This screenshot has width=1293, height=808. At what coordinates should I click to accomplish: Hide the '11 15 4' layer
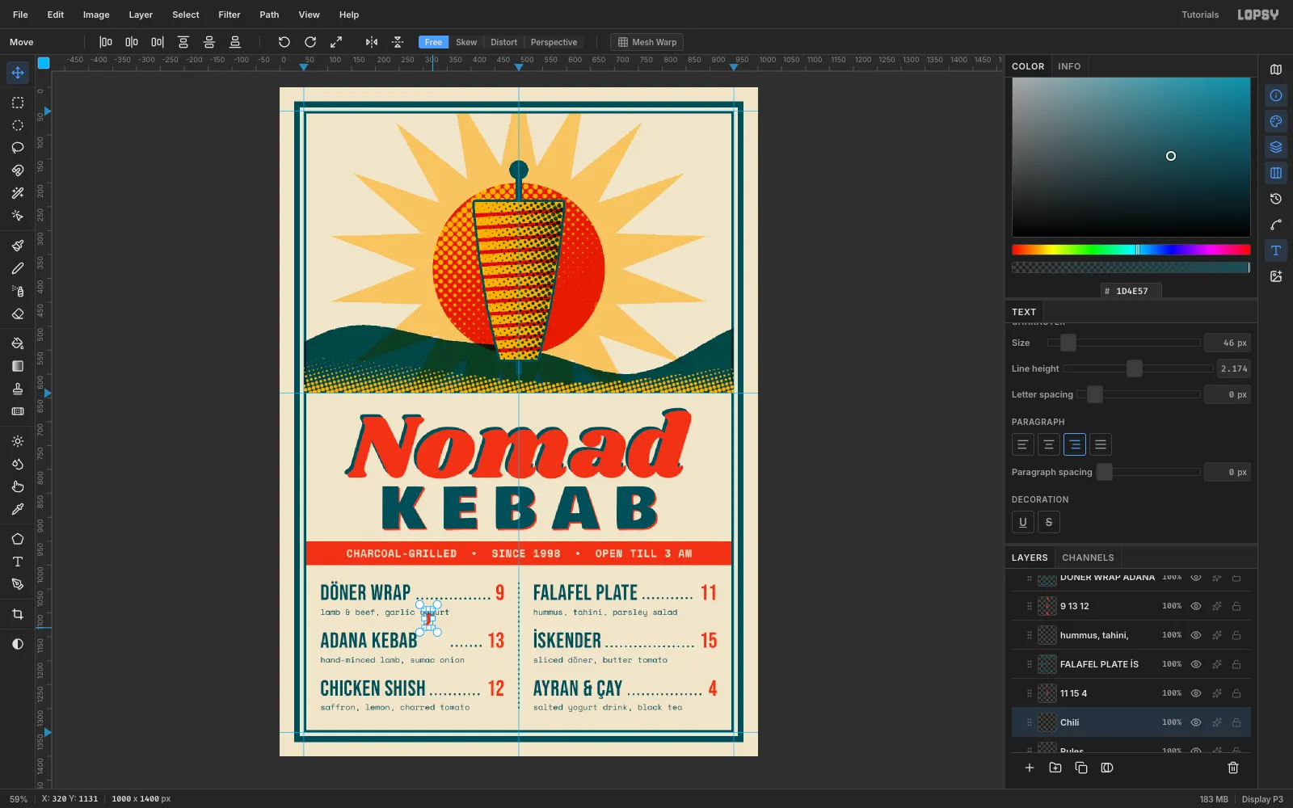pos(1196,693)
